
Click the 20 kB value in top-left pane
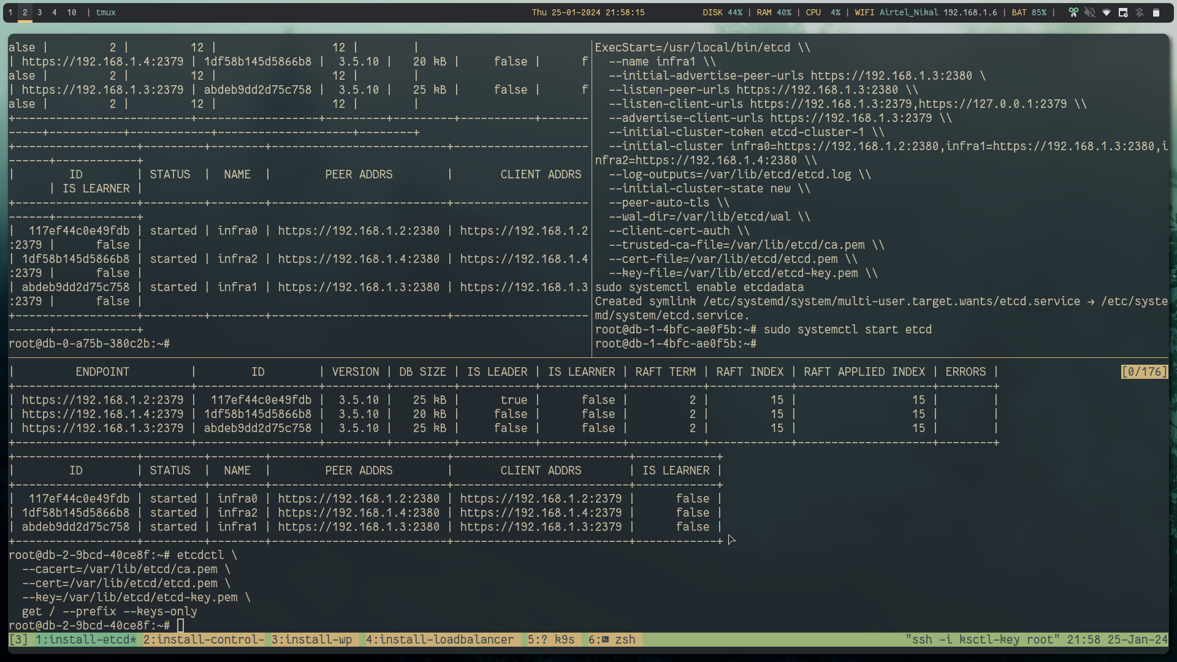tap(429, 61)
